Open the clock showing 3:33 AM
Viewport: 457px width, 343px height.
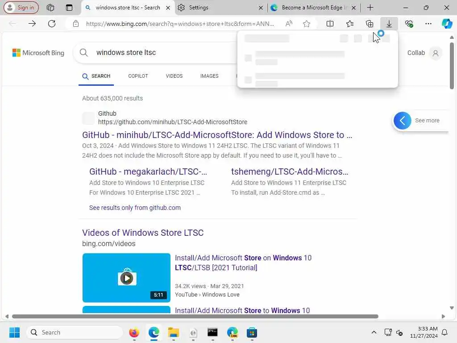424,332
